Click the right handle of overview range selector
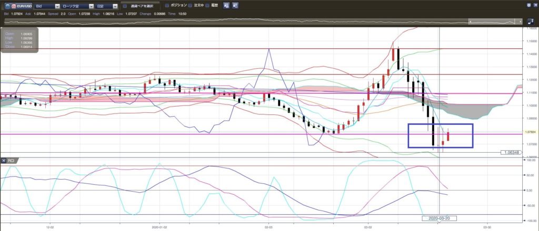The width and height of the screenshot is (539, 231). 521,22
